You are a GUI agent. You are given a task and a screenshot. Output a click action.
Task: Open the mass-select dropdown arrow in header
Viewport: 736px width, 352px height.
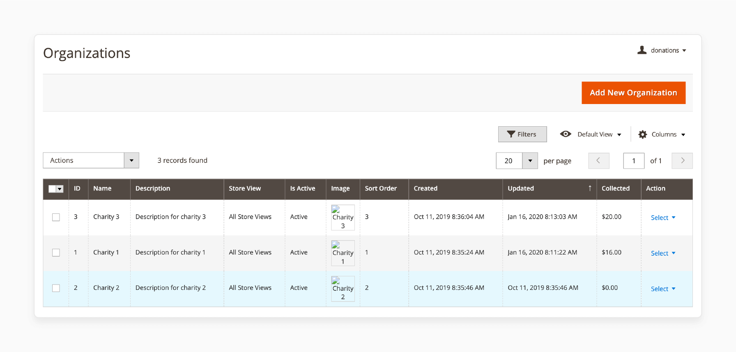tap(60, 189)
